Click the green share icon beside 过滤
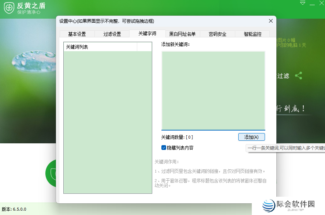Image resolution: width=325 pixels, height=215 pixels. point(299,75)
